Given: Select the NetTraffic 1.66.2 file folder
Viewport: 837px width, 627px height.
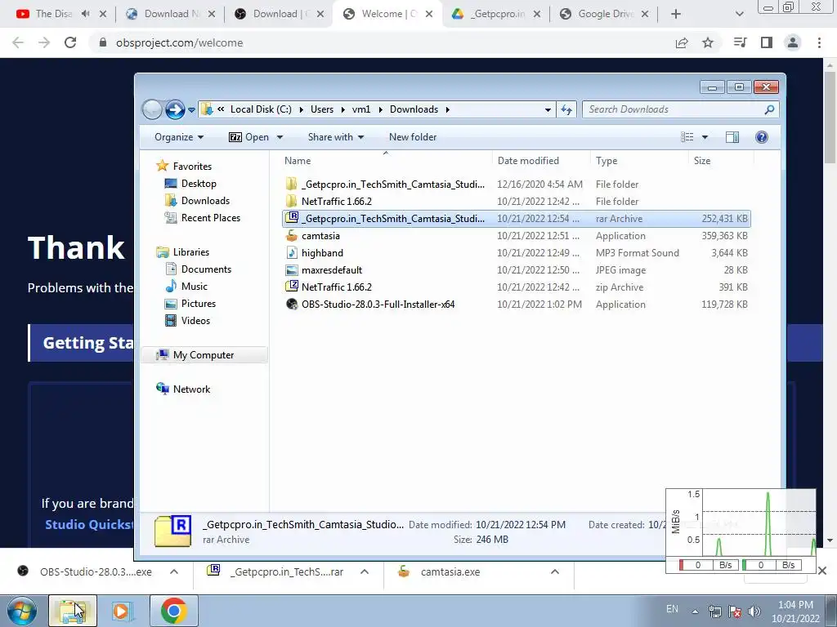Looking at the screenshot, I should pos(517,202).
